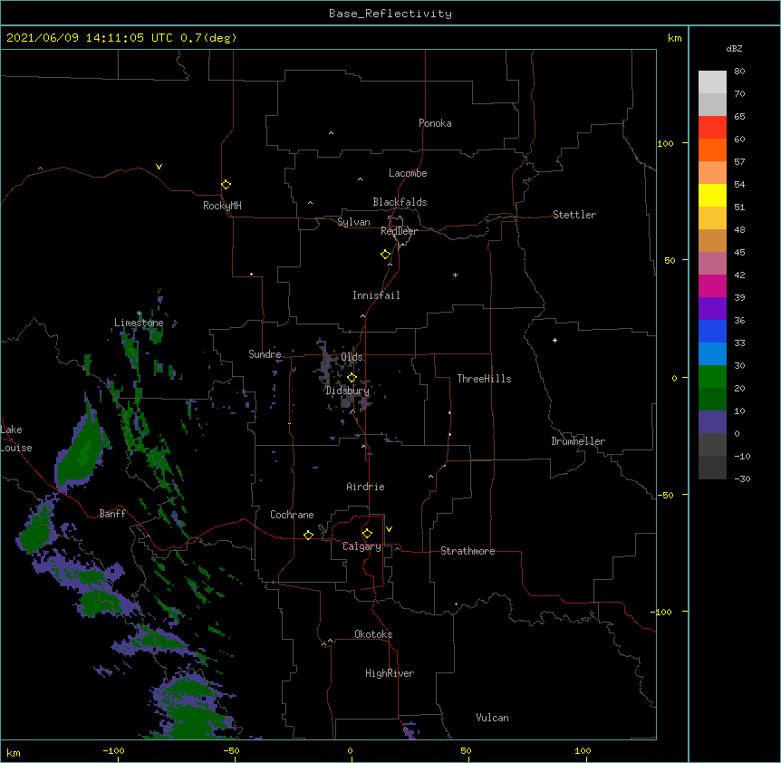The image size is (781, 763).
Task: Click the Base_Reflectivity title
Action: [x=390, y=14]
